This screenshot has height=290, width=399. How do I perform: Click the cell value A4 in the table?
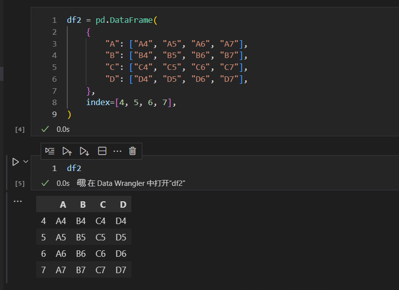coord(60,221)
